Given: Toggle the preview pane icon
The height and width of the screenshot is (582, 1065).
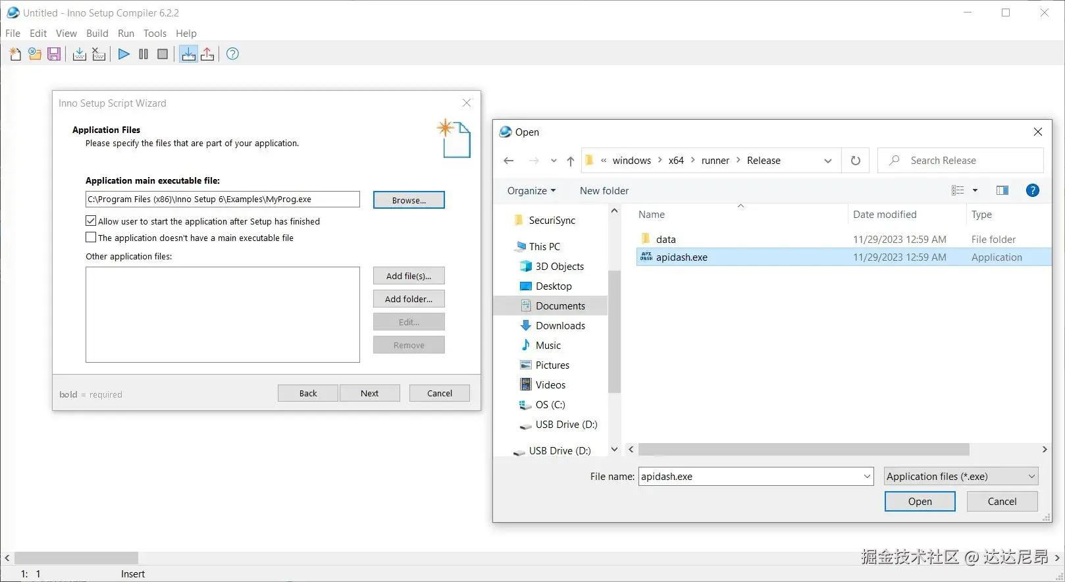Looking at the screenshot, I should tap(1002, 190).
